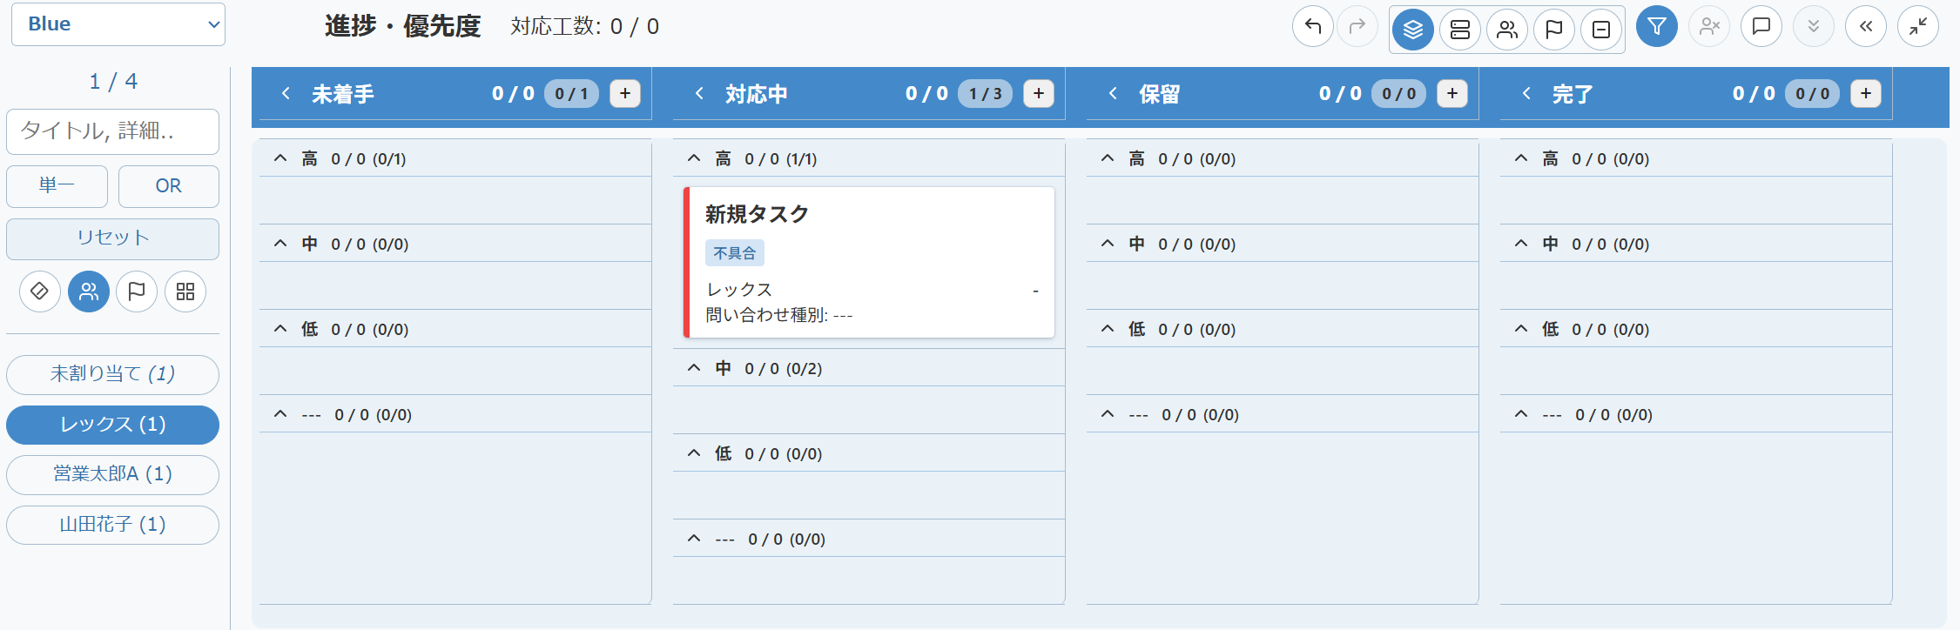Viewport: 1960px width, 630px height.
Task: Add a card to 完了 column with plus
Action: [1866, 94]
